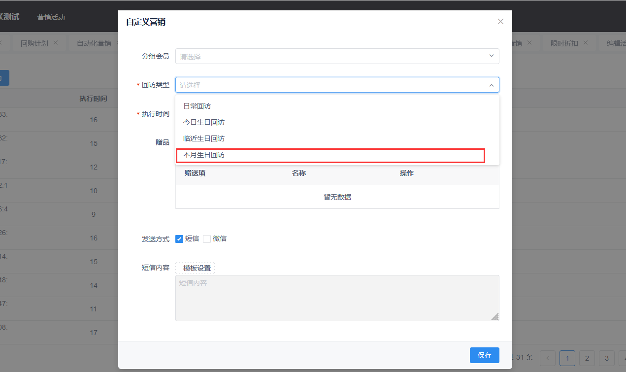626x372 pixels.
Task: Enable the 微信 checkbox
Action: click(207, 239)
